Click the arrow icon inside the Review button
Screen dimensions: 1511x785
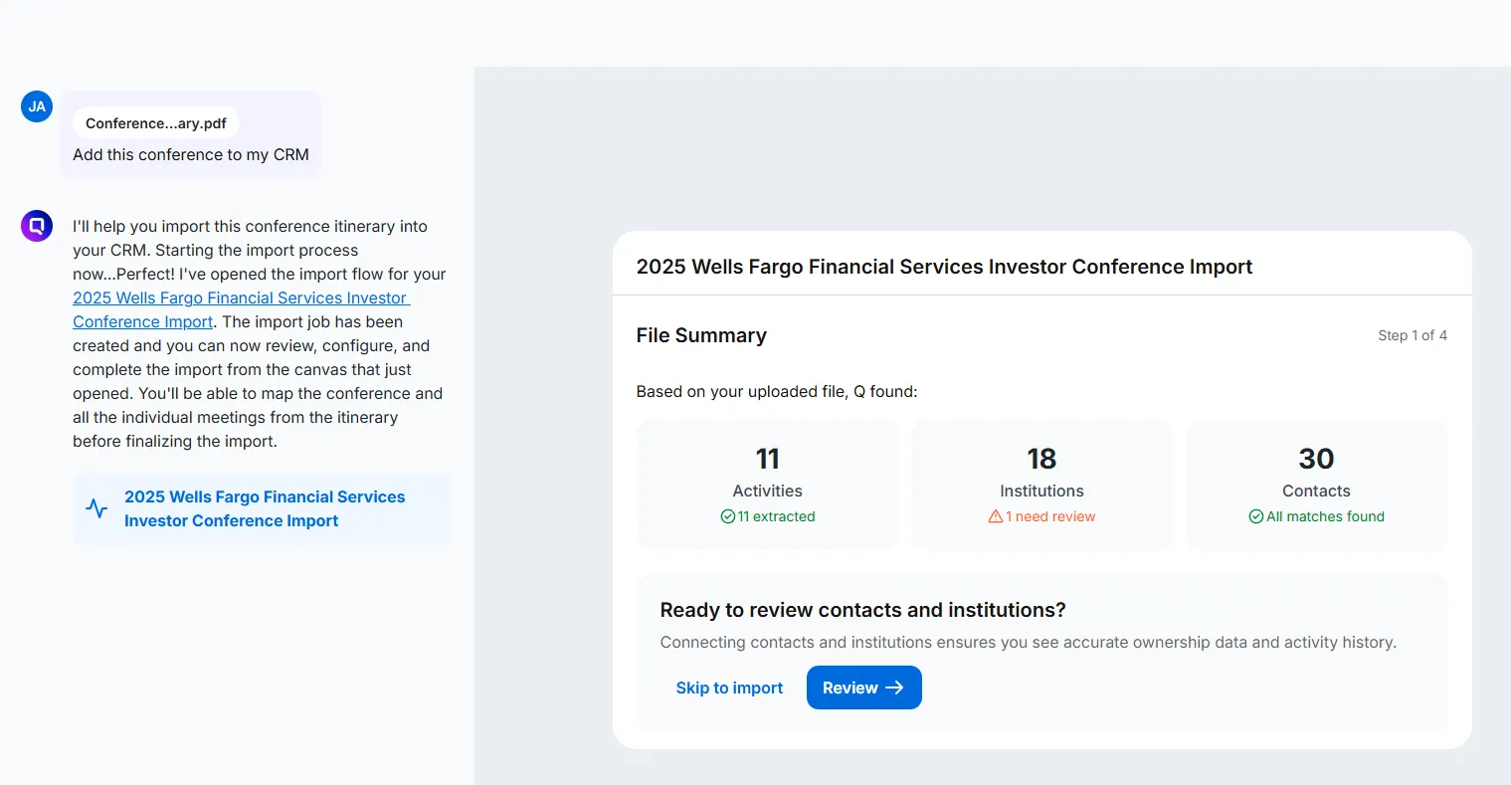click(x=894, y=687)
